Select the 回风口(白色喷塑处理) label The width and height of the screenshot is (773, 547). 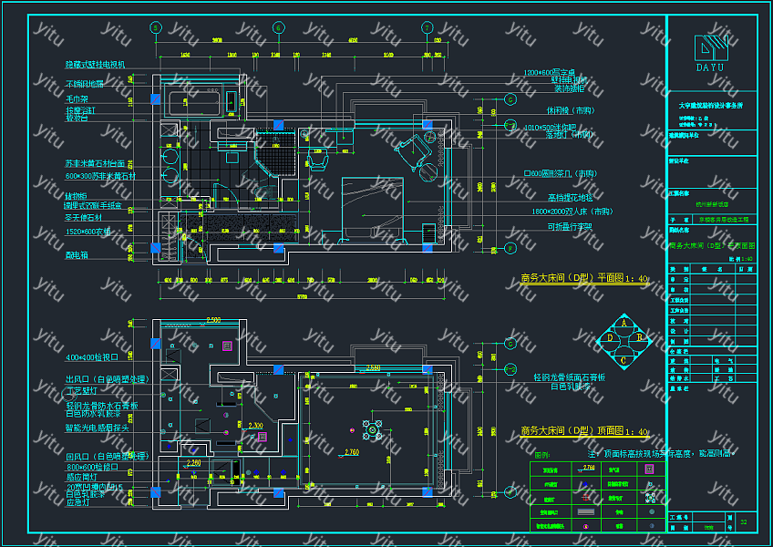pyautogui.click(x=107, y=456)
